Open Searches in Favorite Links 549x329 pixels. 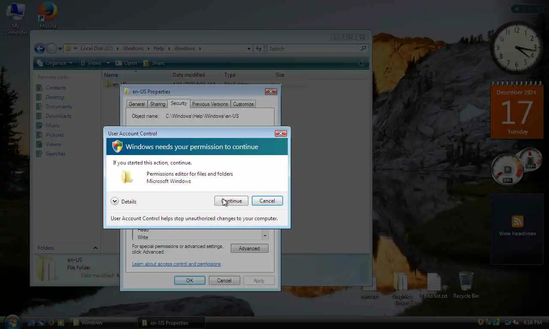tap(51, 154)
